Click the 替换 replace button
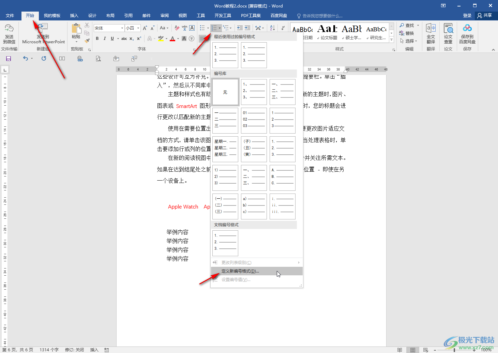 pyautogui.click(x=407, y=33)
